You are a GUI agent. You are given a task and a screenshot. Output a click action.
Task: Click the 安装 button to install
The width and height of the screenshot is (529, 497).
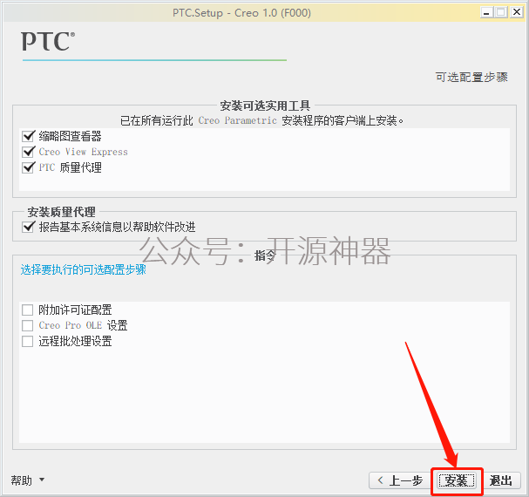pos(457,480)
